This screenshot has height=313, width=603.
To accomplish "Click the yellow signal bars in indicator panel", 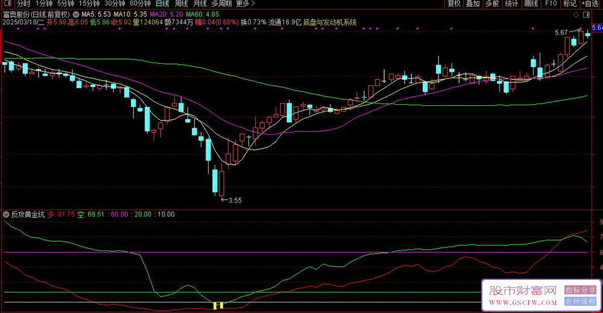I will [x=218, y=306].
